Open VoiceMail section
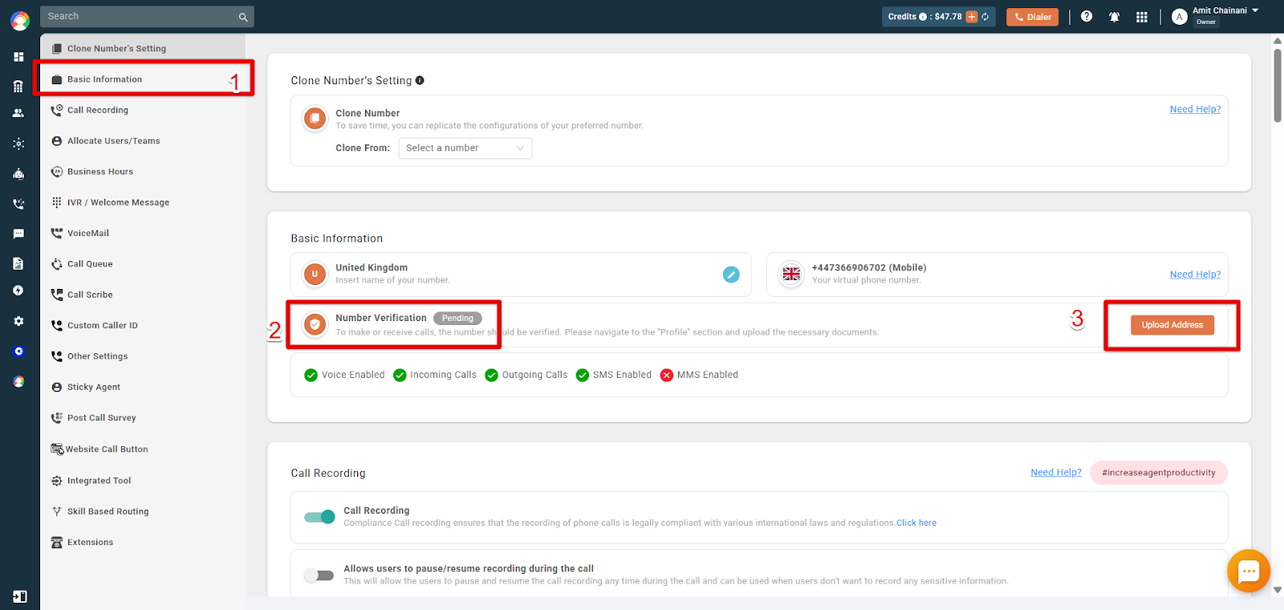Screen dimensions: 1284x610 click(x=143, y=234)
